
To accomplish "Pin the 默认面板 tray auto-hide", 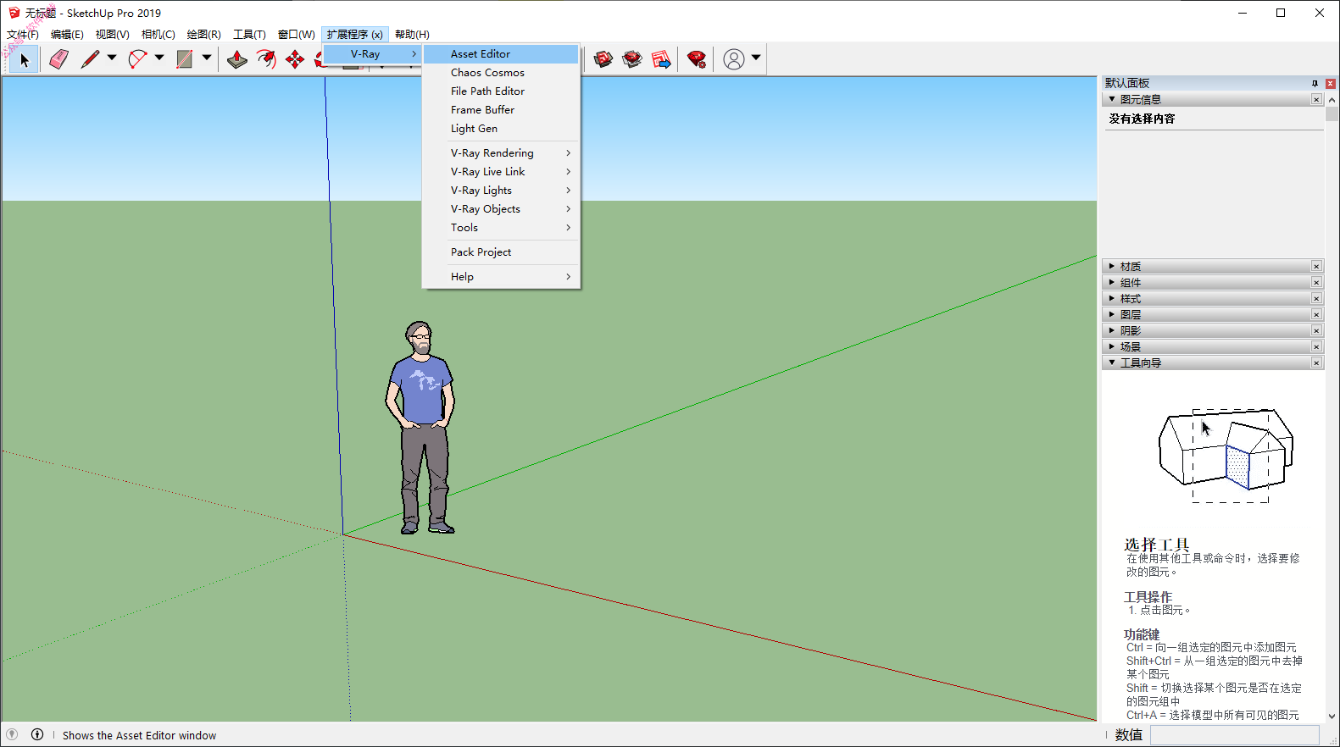I will pos(1315,83).
